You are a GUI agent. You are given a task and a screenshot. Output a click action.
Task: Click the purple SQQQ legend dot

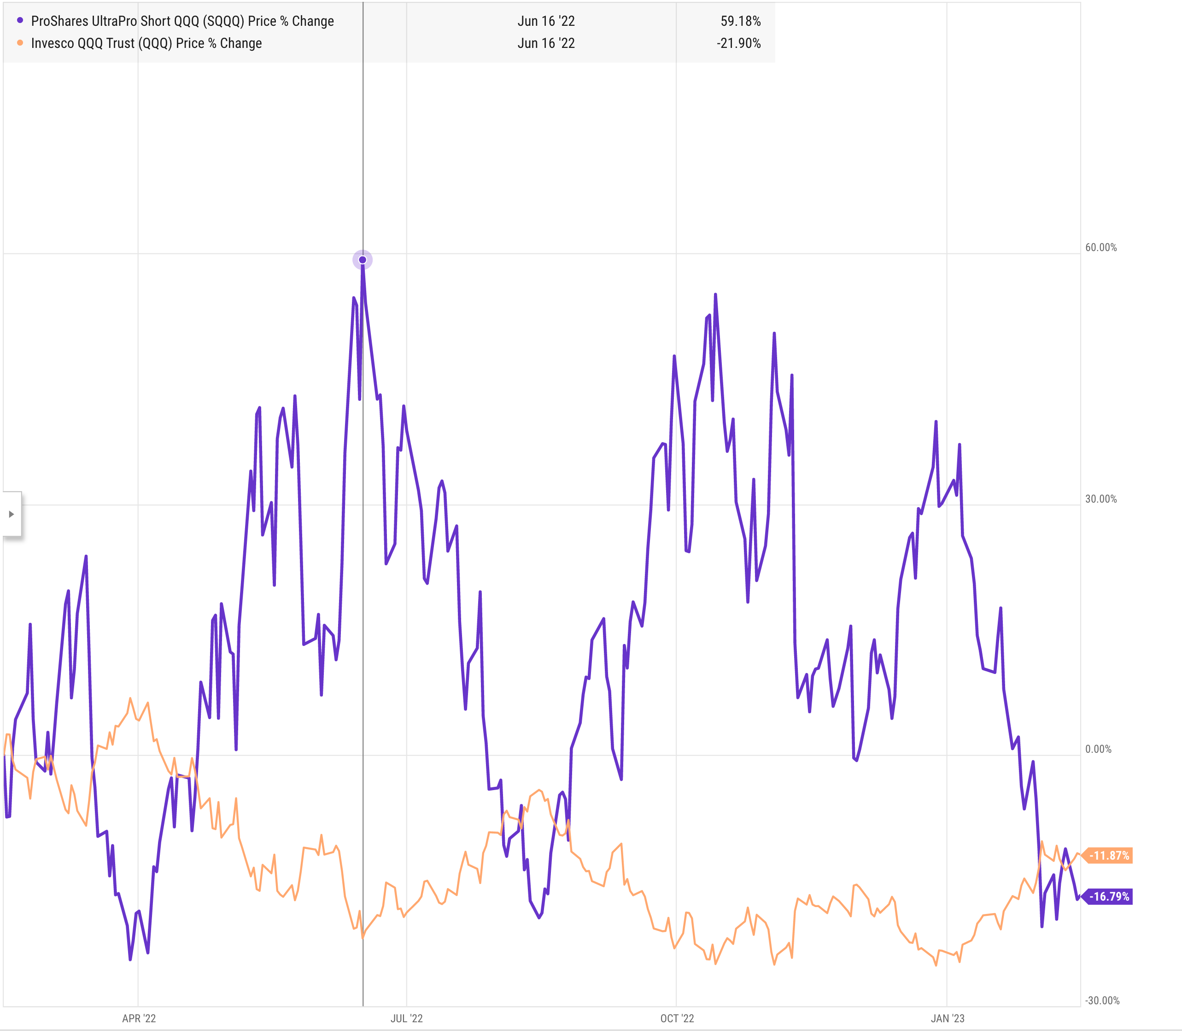tap(20, 21)
